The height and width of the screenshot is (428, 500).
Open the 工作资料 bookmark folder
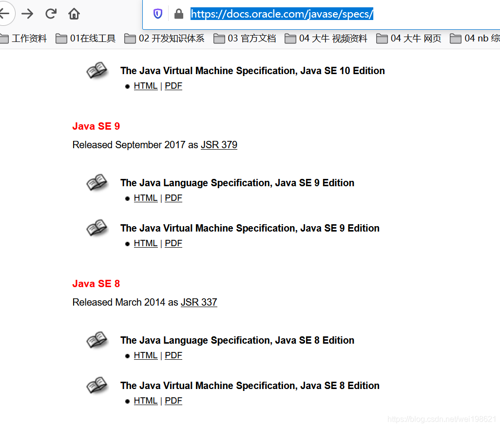coord(23,39)
